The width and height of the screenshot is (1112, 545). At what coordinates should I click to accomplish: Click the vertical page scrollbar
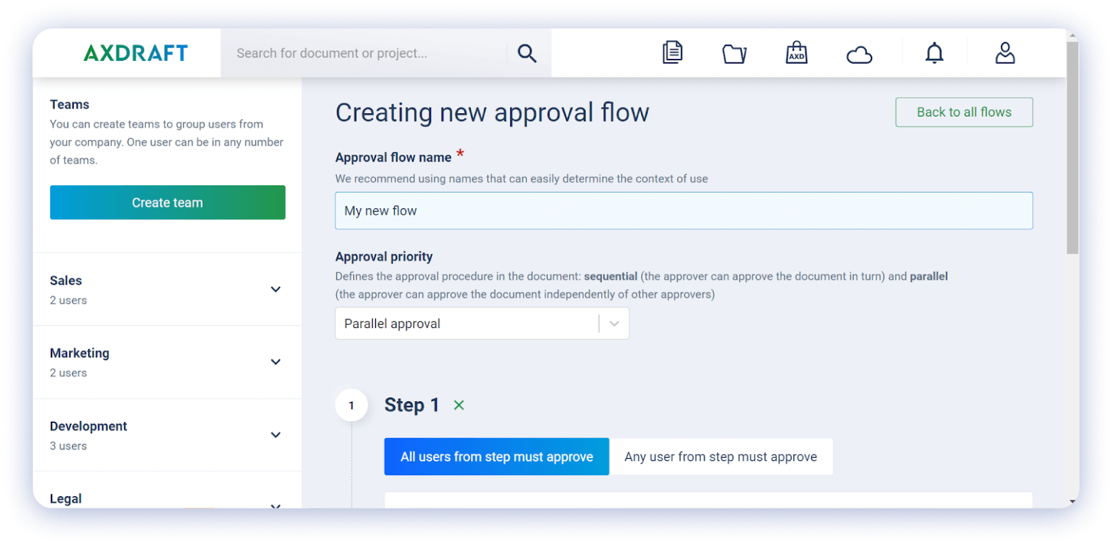pos(1072,149)
